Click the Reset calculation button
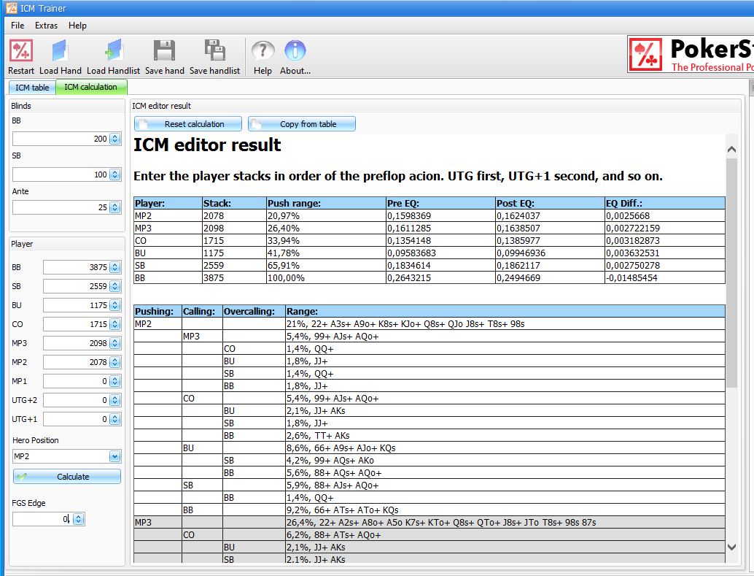 pos(188,124)
